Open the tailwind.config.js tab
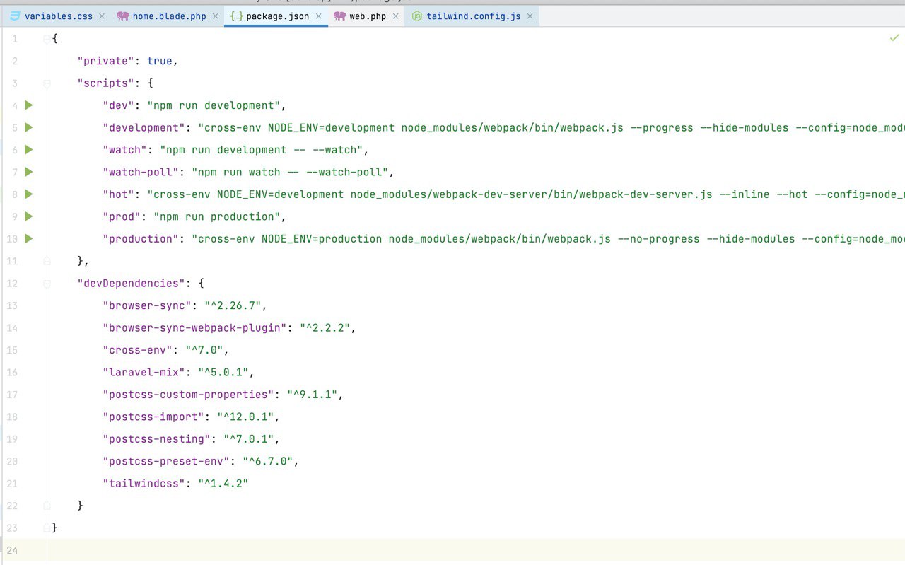This screenshot has width=905, height=565. [473, 16]
